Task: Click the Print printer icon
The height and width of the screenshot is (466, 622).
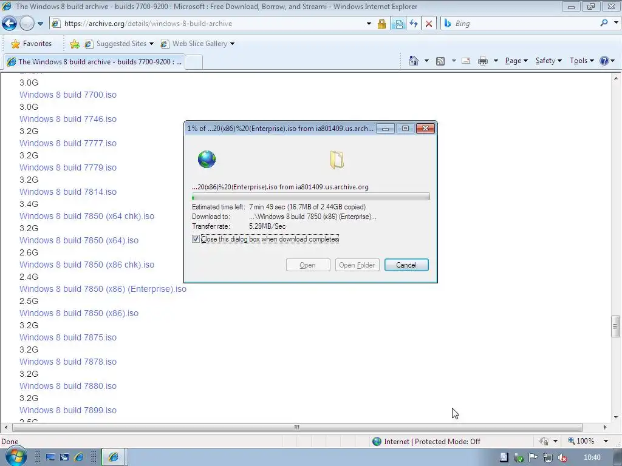Action: 483,61
